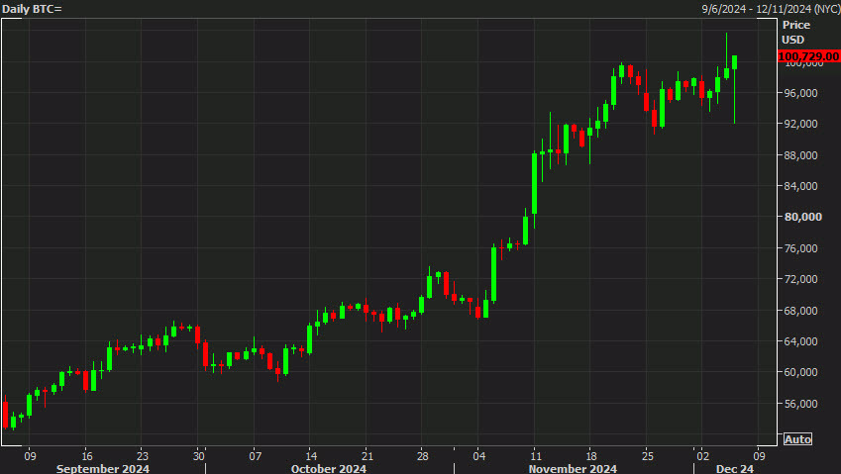This screenshot has height=474, width=841.
Task: Click date label 09 above September 2024
Action: 30,456
